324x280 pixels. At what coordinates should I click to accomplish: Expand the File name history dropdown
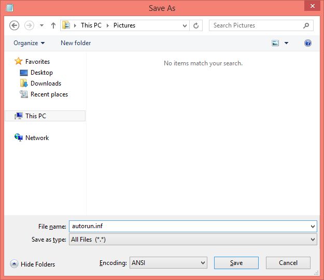[x=312, y=227]
